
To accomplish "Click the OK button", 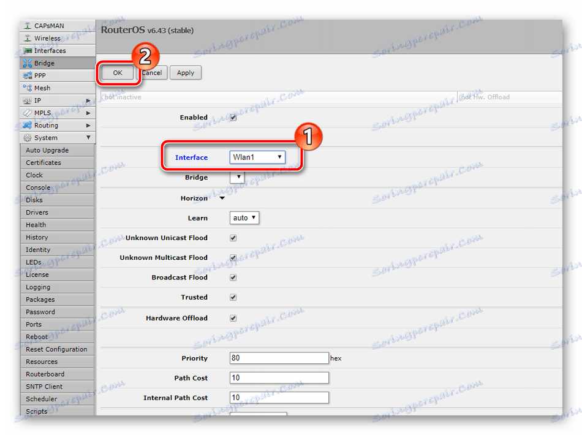I will [x=118, y=73].
